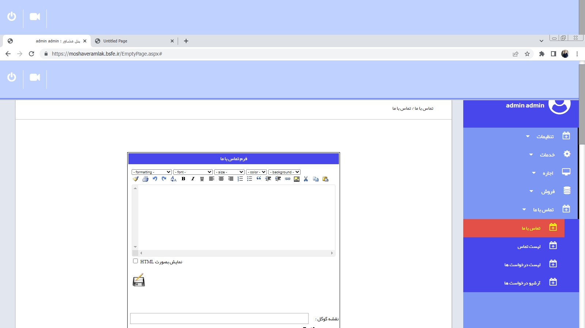Bookmark this page with the star icon
The width and height of the screenshot is (585, 328).
527,54
